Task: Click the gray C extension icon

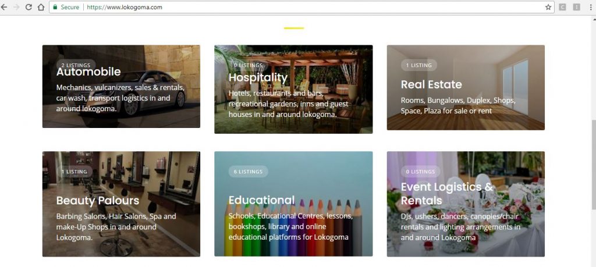Action: pyautogui.click(x=562, y=7)
